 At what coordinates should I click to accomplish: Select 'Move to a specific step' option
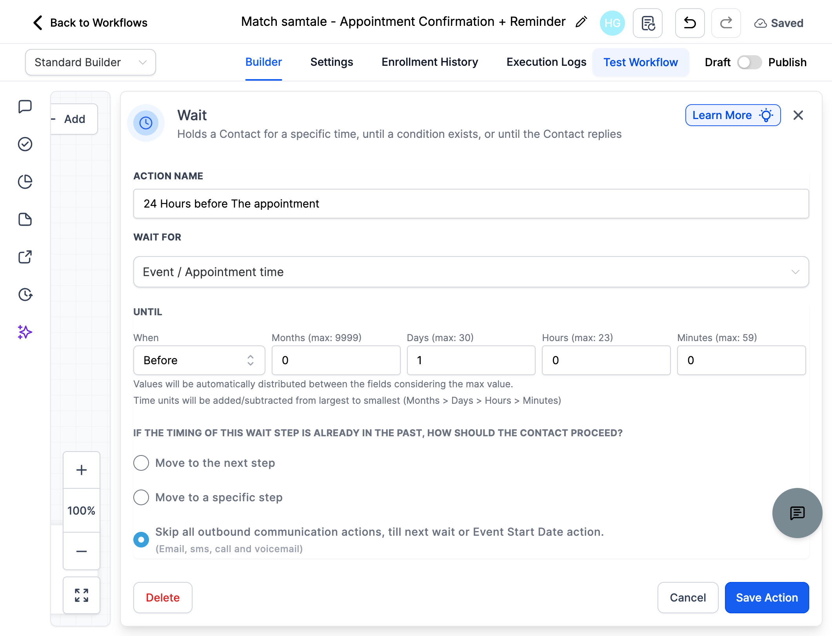click(x=141, y=497)
